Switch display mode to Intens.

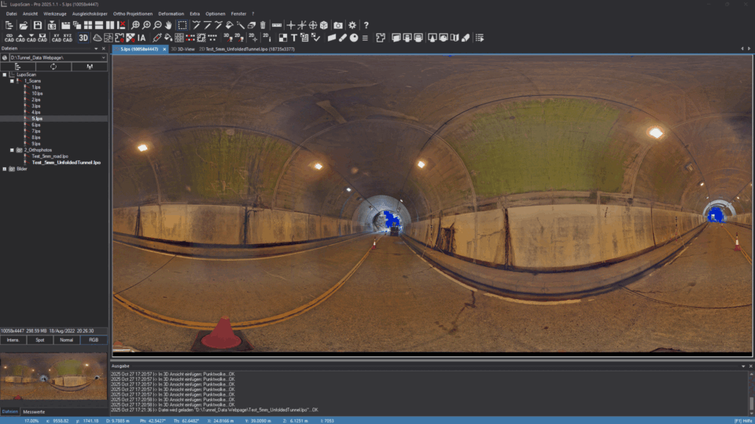13,340
